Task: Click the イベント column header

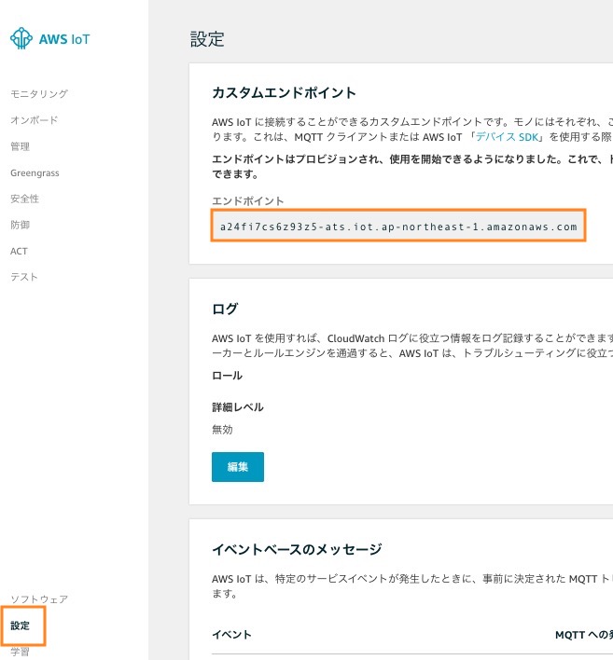Action: (x=231, y=635)
